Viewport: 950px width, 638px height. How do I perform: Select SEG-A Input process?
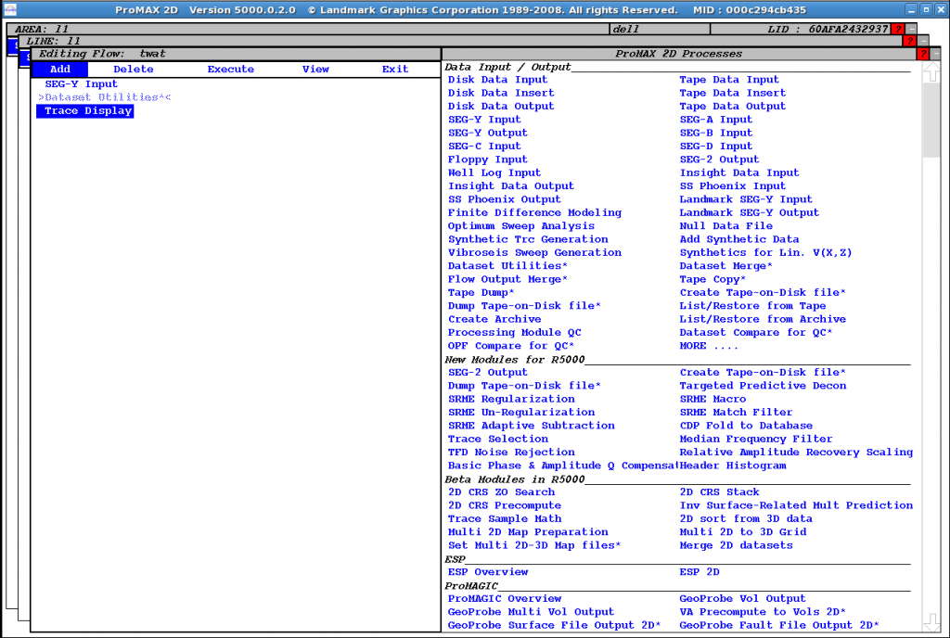click(x=716, y=120)
